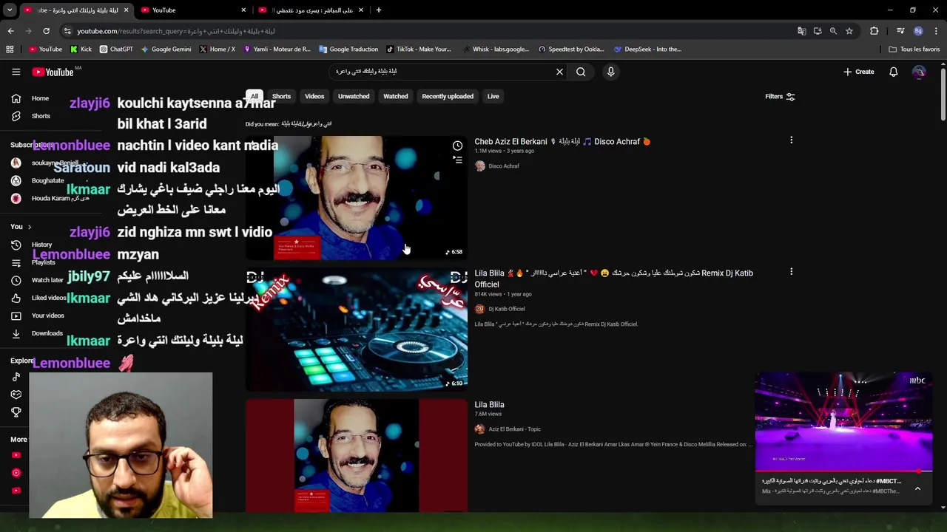
Task: Expand the You section chevron
Action: tap(30, 227)
